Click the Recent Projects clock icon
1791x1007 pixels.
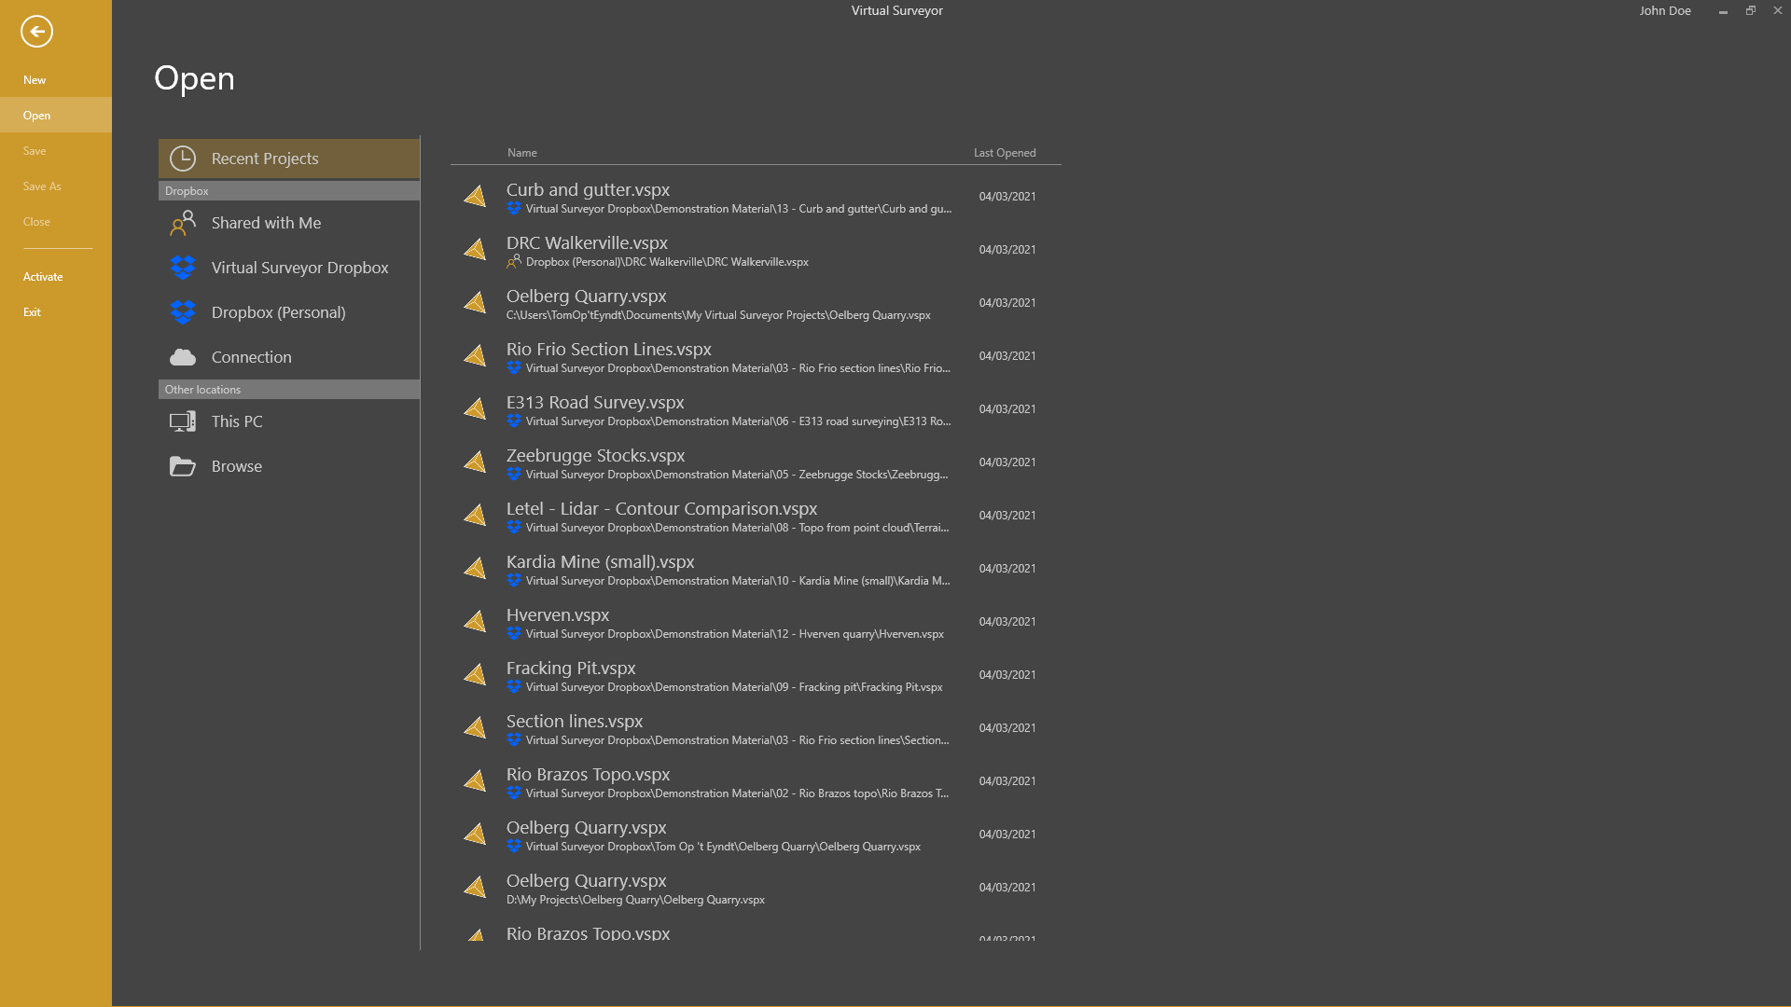[x=183, y=159]
